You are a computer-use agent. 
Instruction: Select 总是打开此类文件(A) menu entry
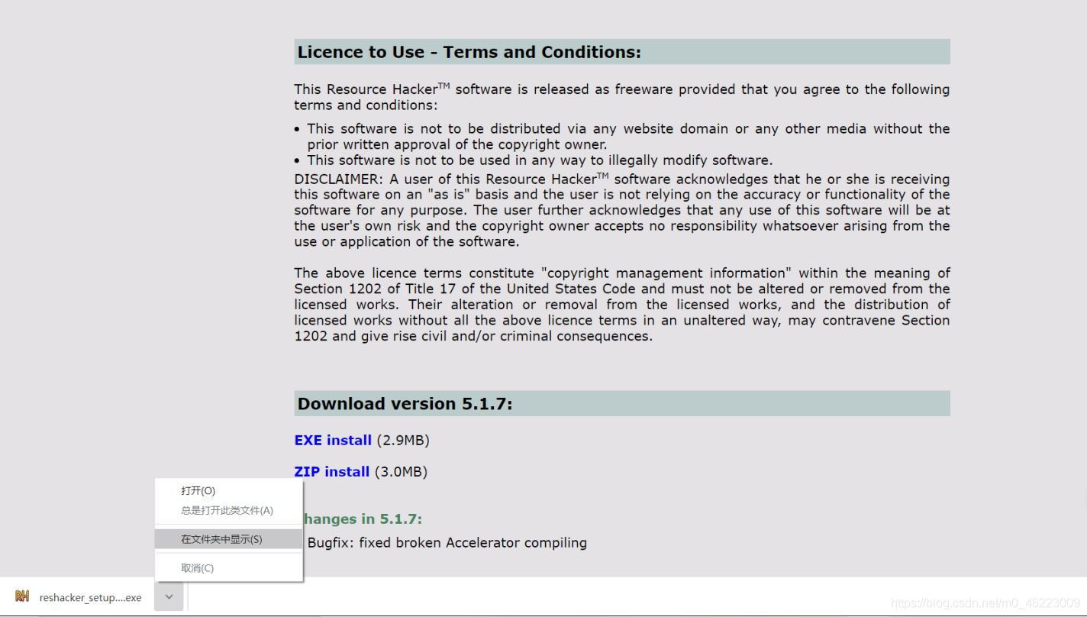tap(229, 511)
